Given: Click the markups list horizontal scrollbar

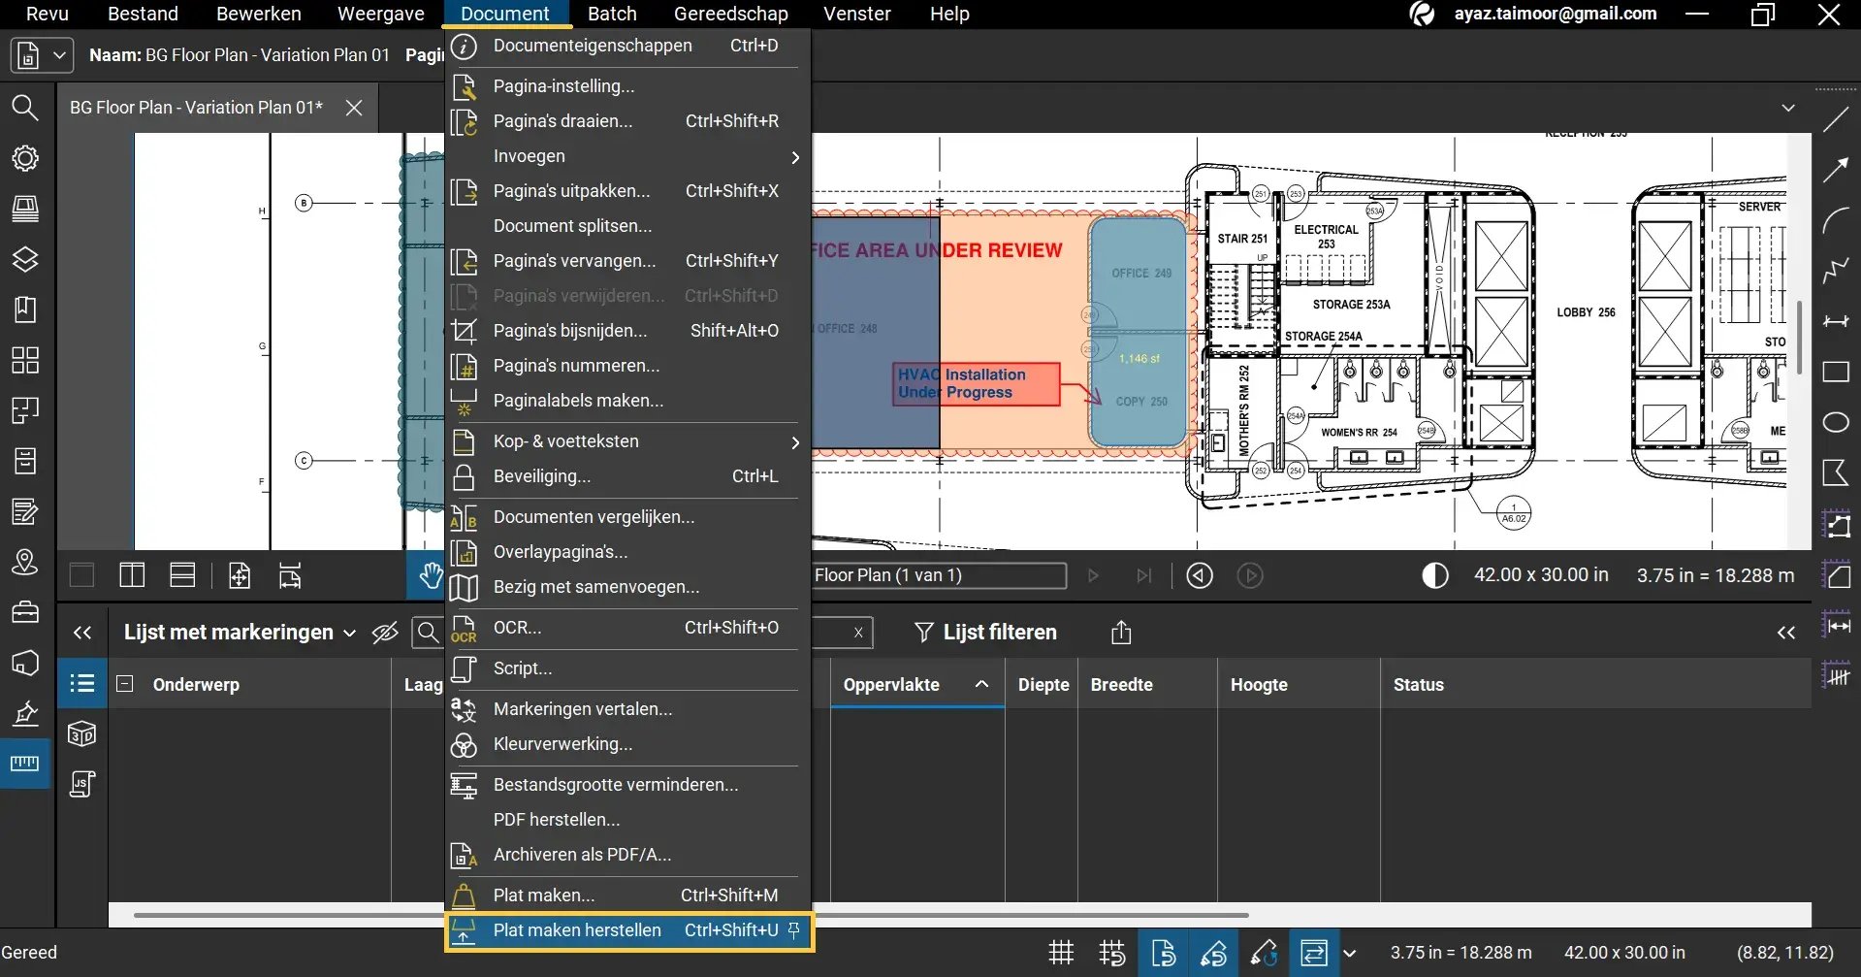Looking at the screenshot, I should [690, 915].
